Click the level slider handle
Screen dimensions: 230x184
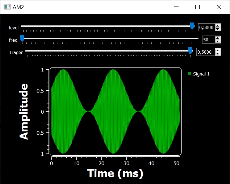192,26
